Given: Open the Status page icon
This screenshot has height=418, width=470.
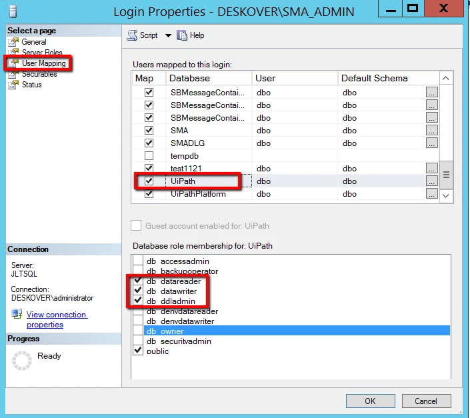Looking at the screenshot, I should [x=13, y=85].
